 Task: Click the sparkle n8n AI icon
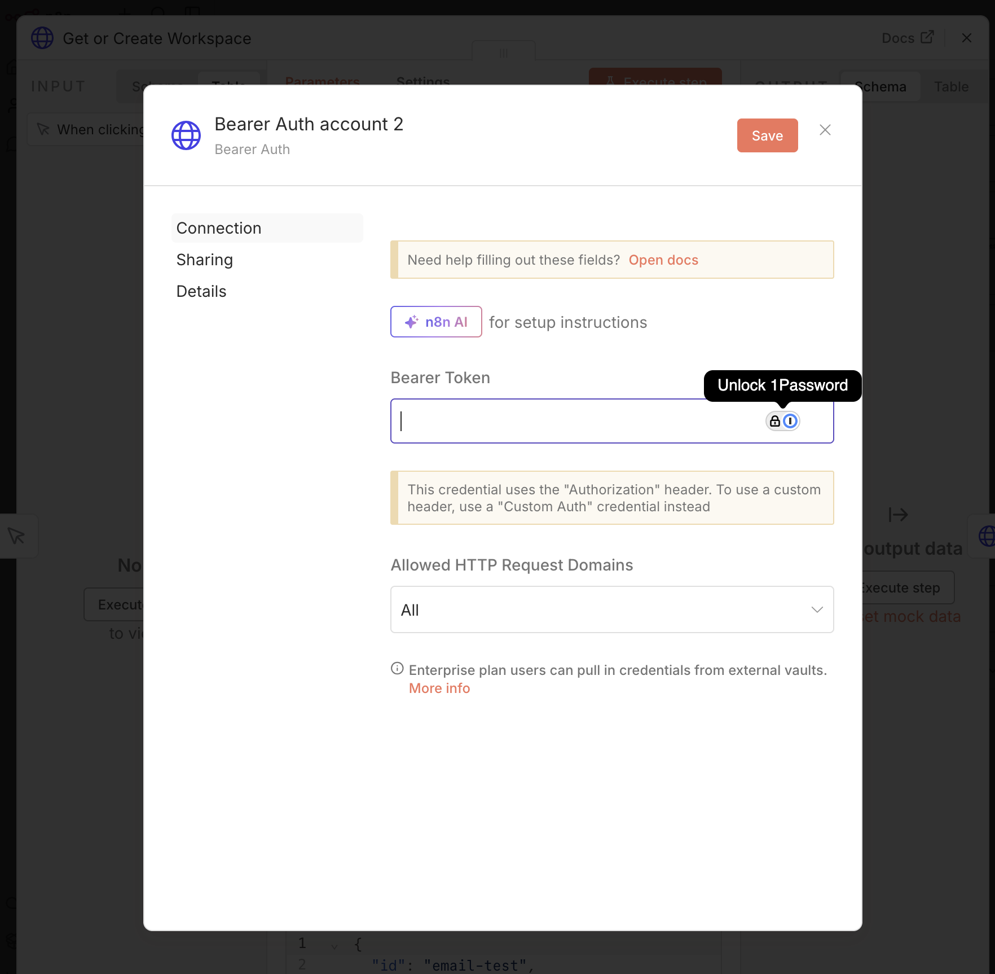pos(411,321)
